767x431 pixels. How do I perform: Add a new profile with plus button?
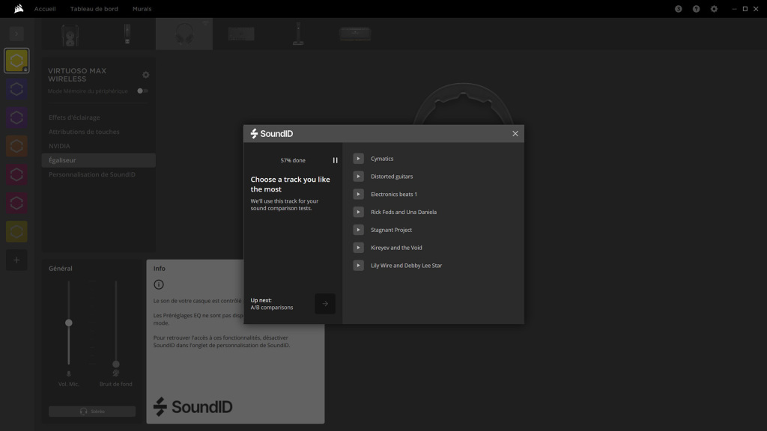pos(16,260)
